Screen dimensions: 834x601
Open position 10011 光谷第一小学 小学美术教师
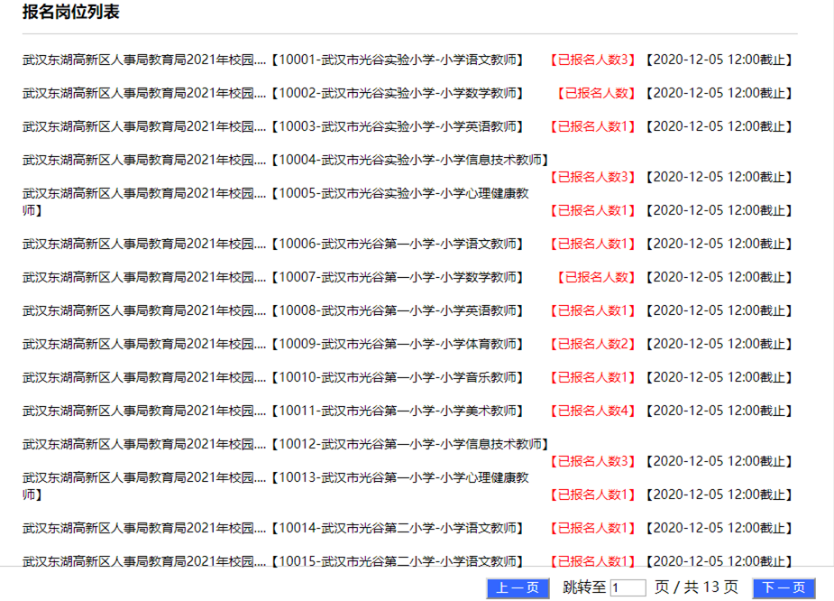pyautogui.click(x=398, y=411)
